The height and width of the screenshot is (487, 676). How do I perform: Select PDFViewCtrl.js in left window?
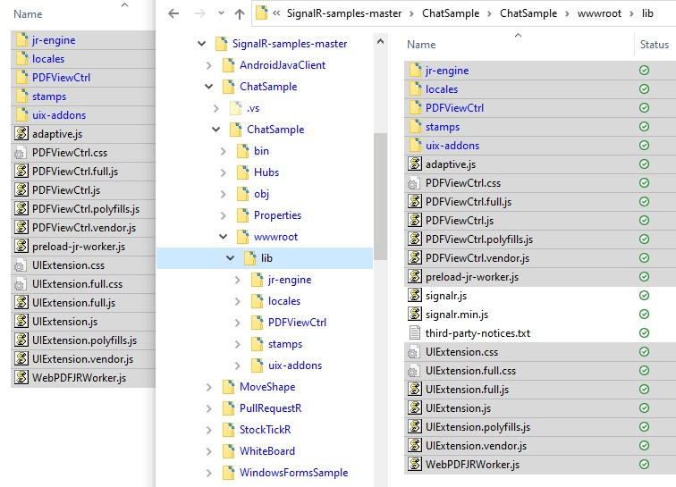click(66, 190)
